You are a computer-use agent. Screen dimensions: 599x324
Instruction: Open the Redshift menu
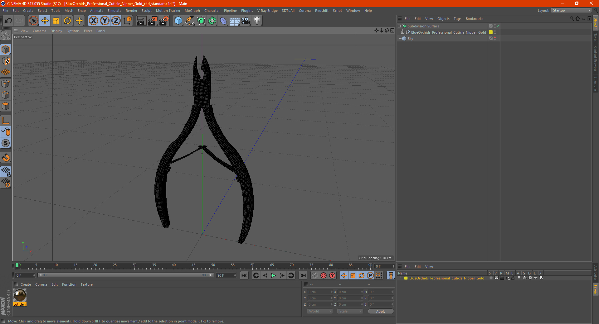(x=322, y=11)
